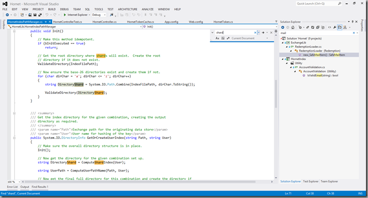Open the Find Results 1 pane
The image size is (368, 198).
click(40, 187)
